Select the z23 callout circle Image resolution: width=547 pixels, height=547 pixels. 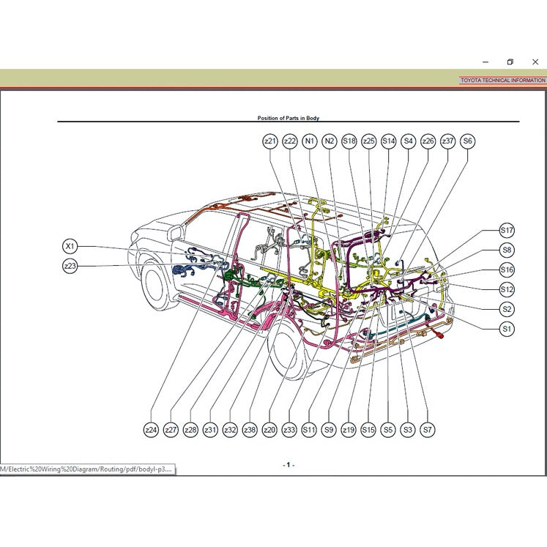pyautogui.click(x=70, y=267)
